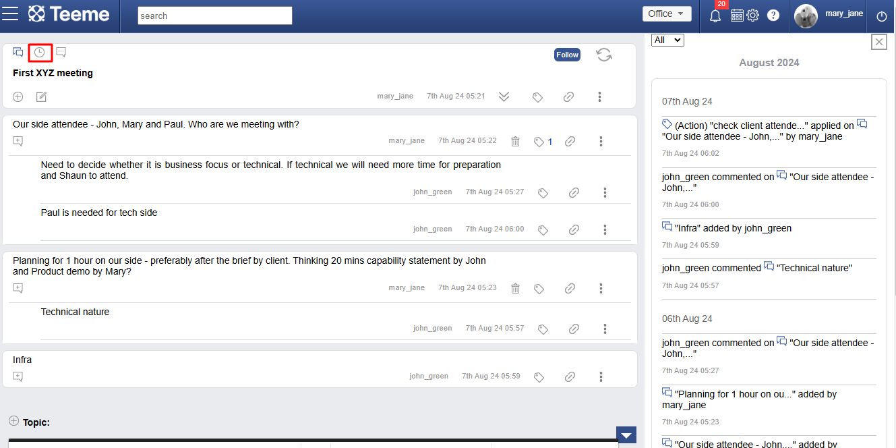The height and width of the screenshot is (448, 896).
Task: Click the plus icon beside Topic
Action: (x=13, y=421)
